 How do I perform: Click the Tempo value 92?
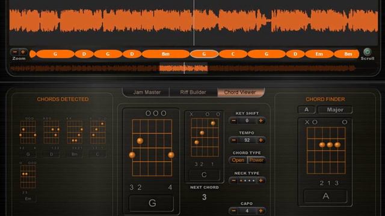click(247, 140)
